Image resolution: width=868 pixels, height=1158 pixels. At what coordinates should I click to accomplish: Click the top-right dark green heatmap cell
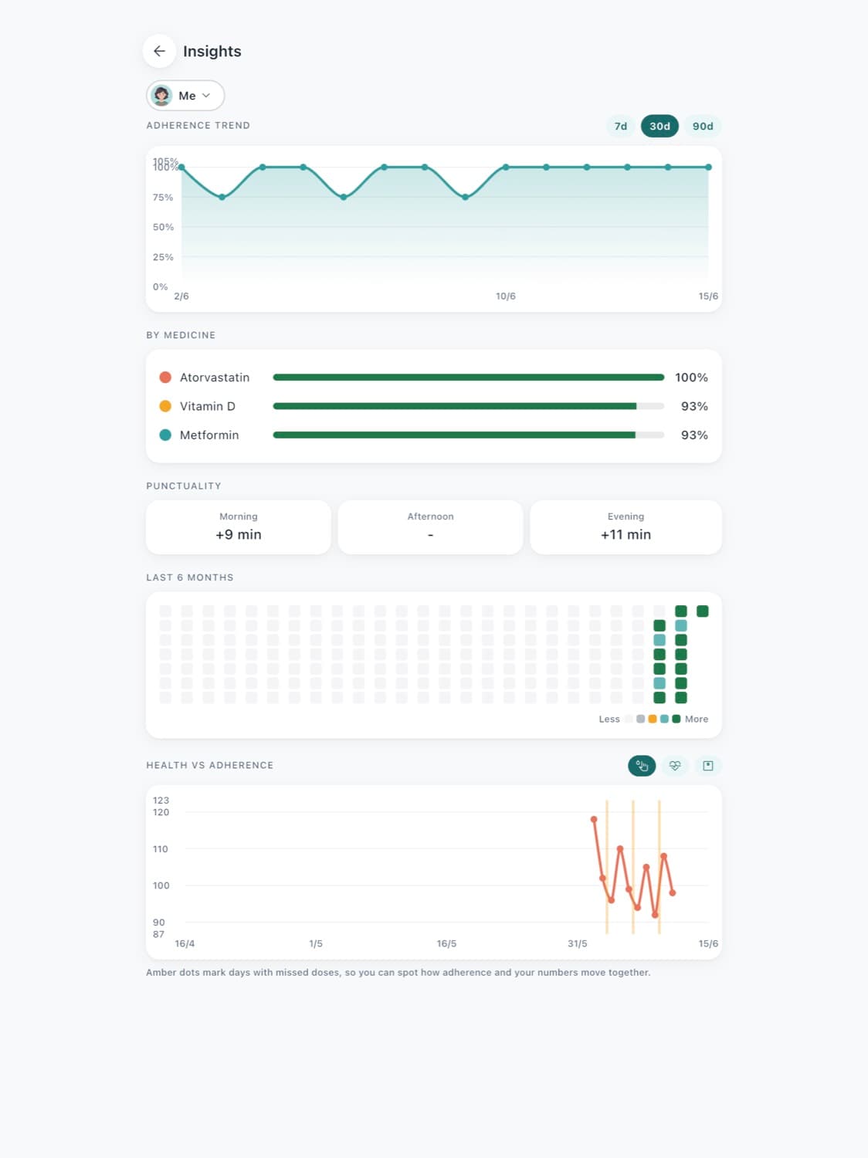703,611
